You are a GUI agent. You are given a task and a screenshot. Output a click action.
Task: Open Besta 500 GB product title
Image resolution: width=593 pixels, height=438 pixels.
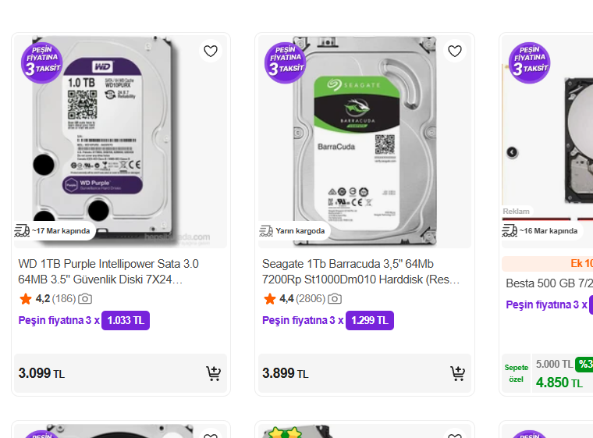(x=549, y=283)
